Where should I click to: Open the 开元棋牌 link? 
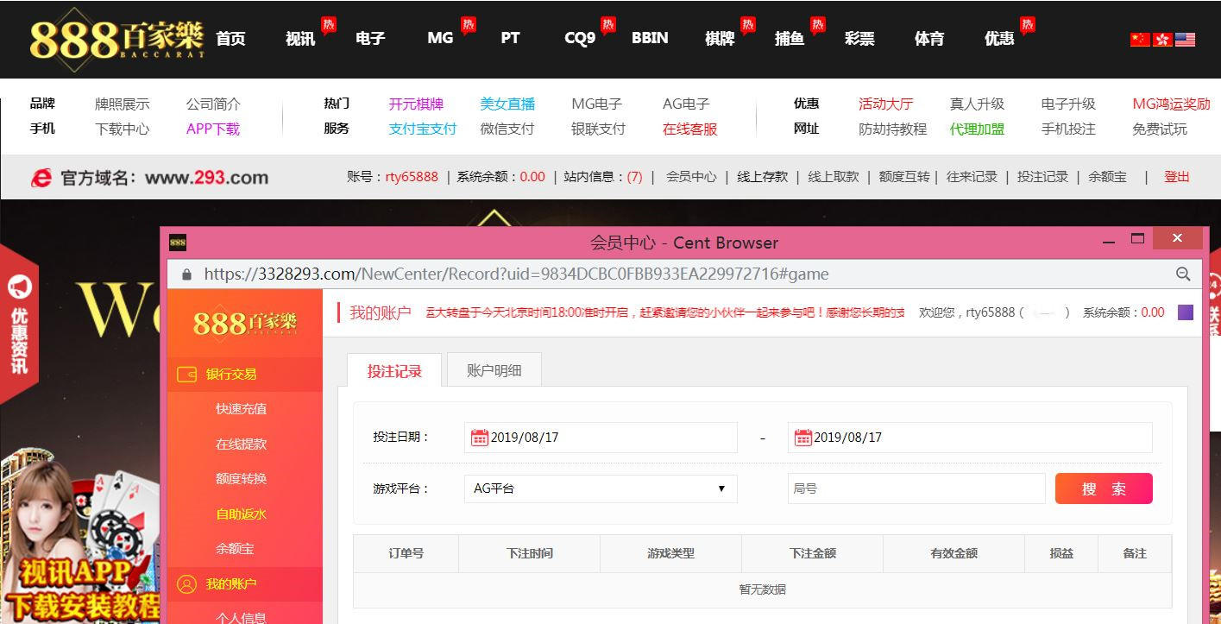coord(416,104)
